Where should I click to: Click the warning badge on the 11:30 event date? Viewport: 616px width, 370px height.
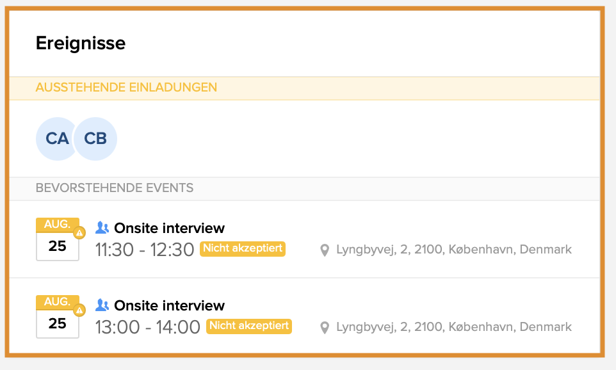pyautogui.click(x=79, y=232)
